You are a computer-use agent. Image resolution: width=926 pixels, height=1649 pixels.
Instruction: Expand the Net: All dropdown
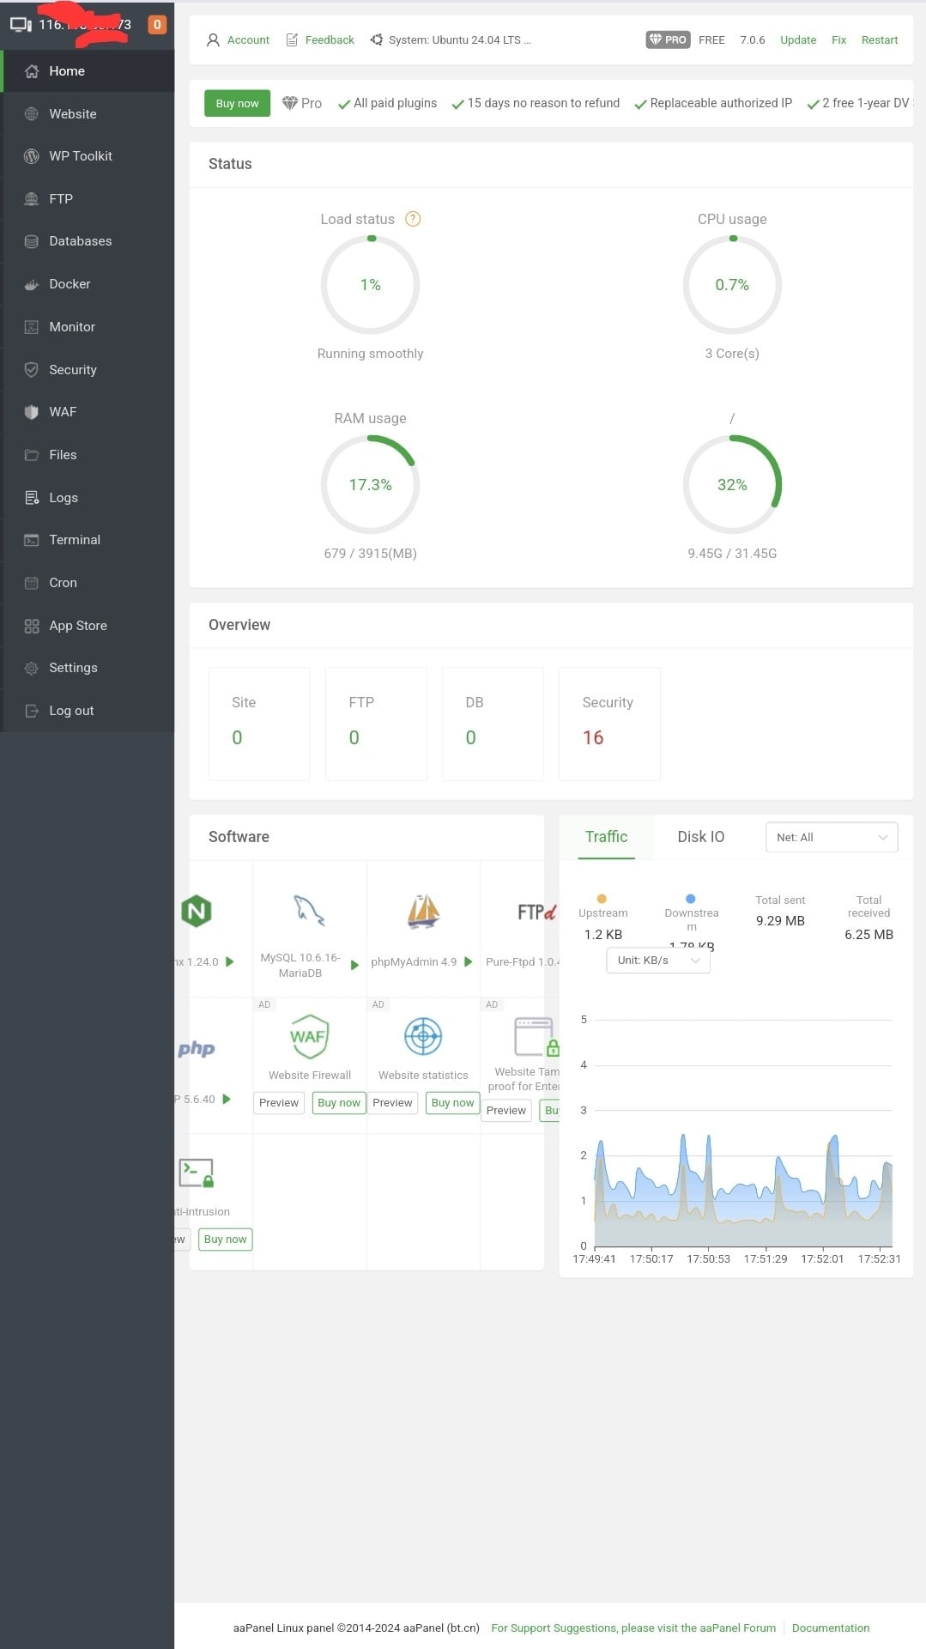click(831, 837)
